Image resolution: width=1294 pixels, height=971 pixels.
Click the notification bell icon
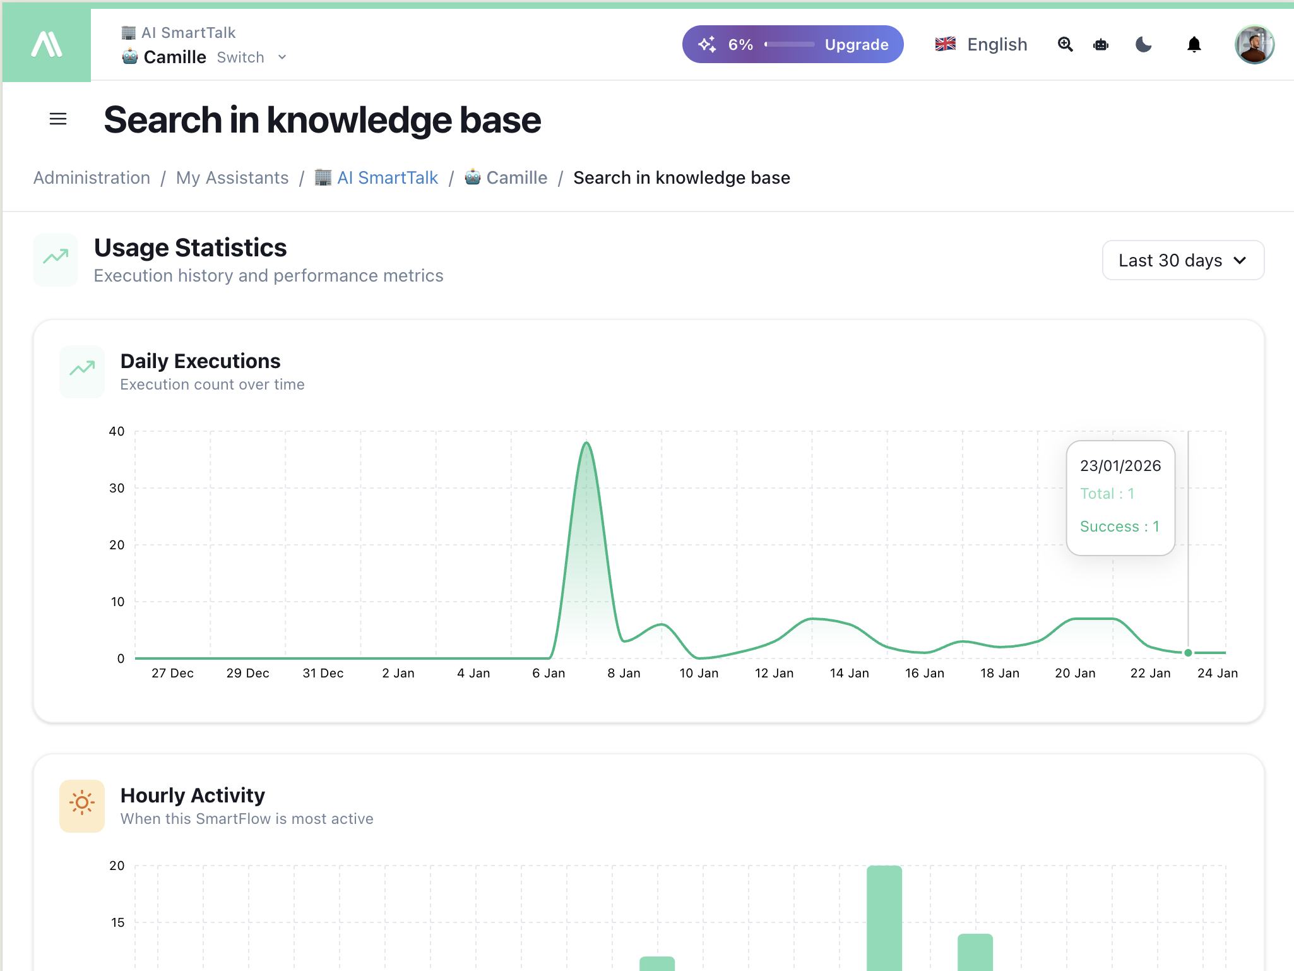point(1193,44)
